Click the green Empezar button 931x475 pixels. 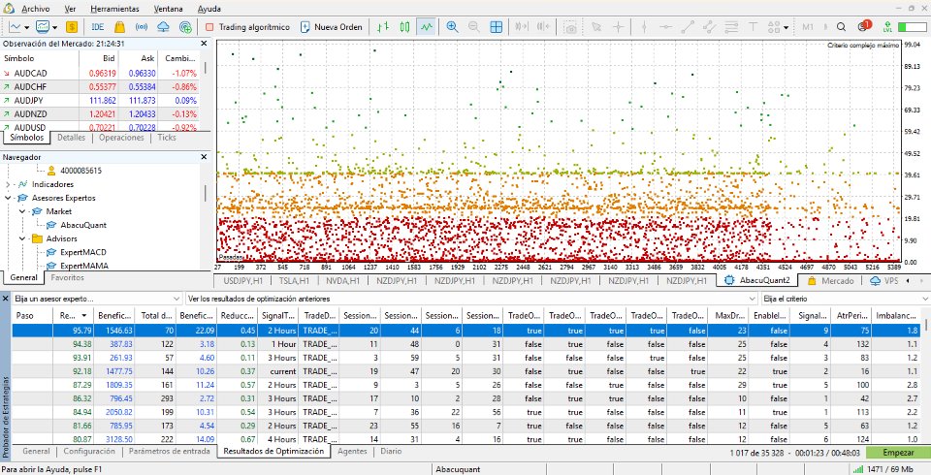click(x=896, y=452)
